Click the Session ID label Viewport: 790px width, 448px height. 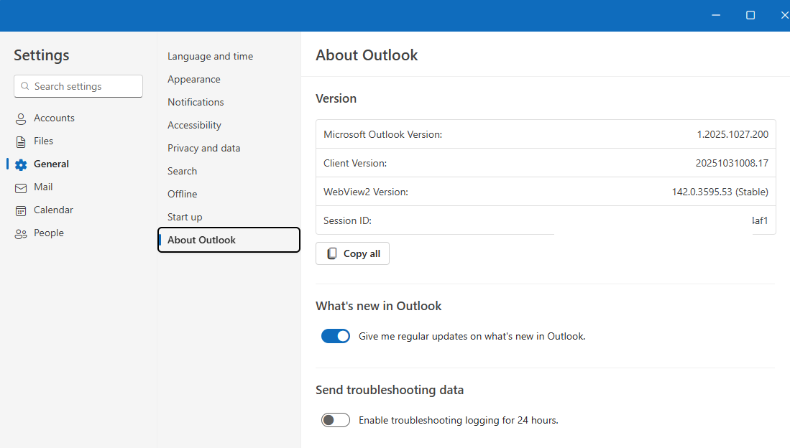pyautogui.click(x=347, y=220)
